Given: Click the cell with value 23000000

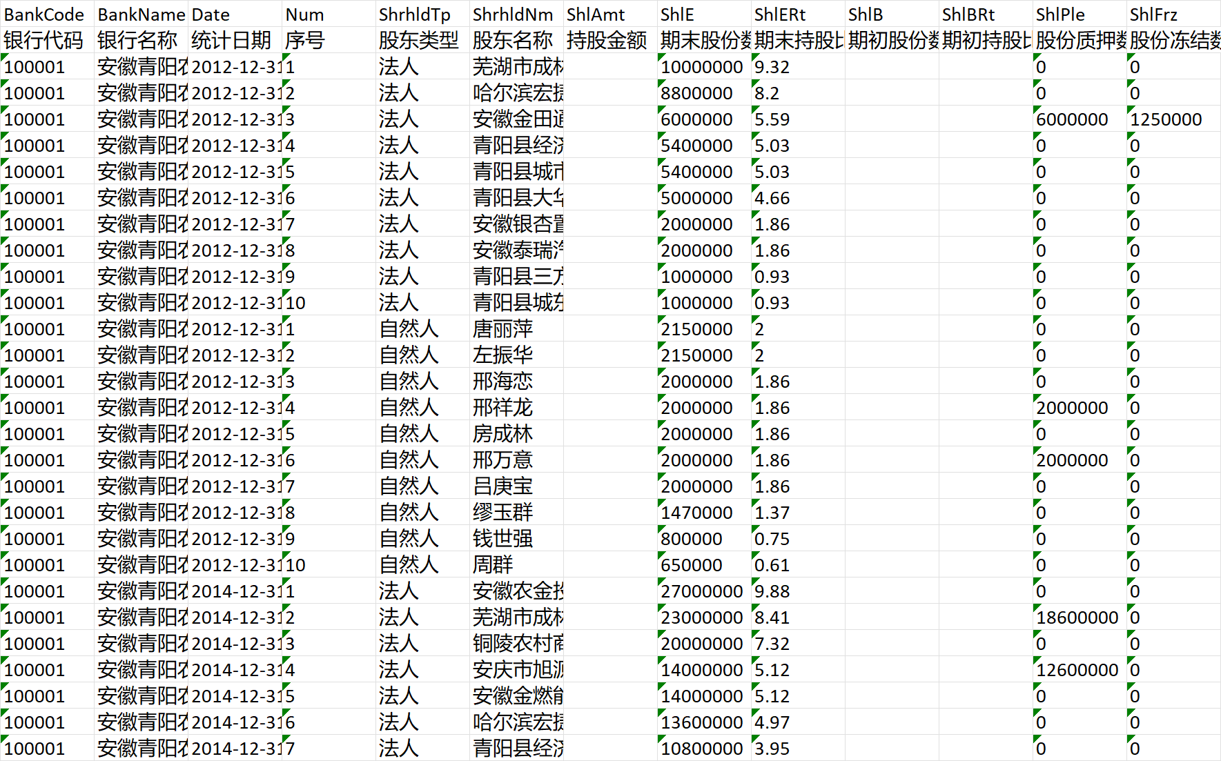Looking at the screenshot, I should [704, 617].
